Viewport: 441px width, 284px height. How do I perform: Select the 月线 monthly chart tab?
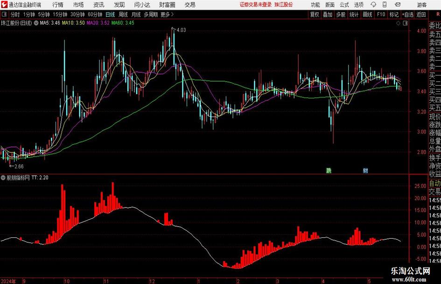(136, 14)
